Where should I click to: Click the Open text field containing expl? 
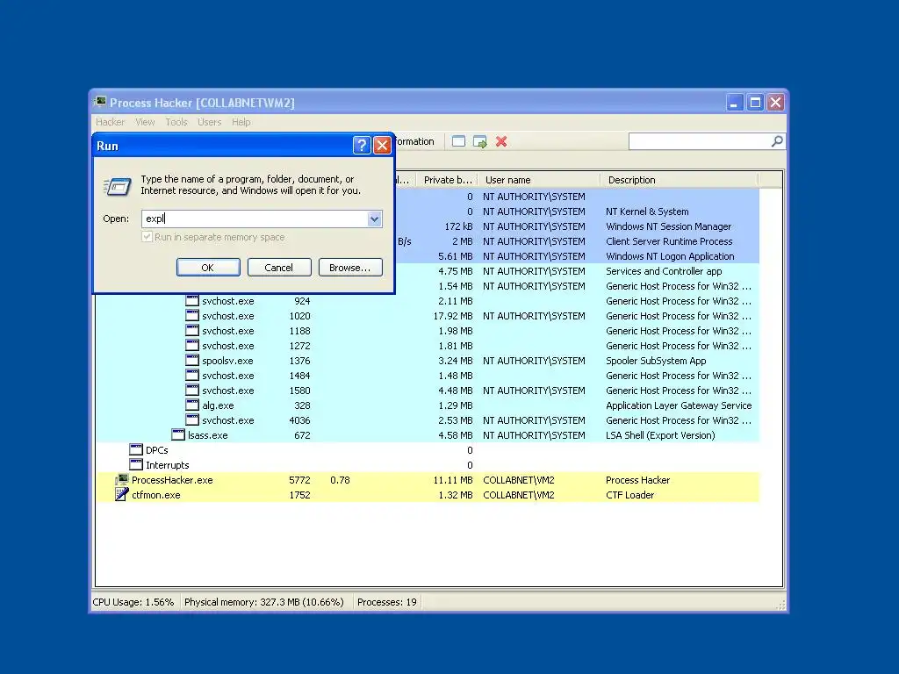pos(255,219)
